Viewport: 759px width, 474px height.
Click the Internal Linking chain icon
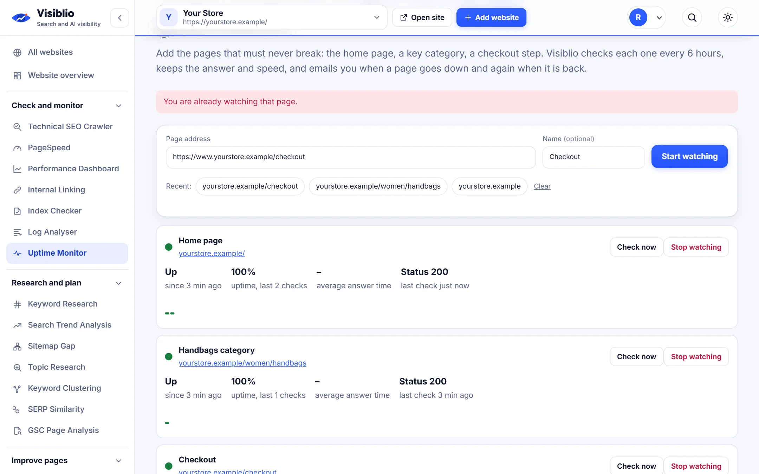[x=17, y=190]
